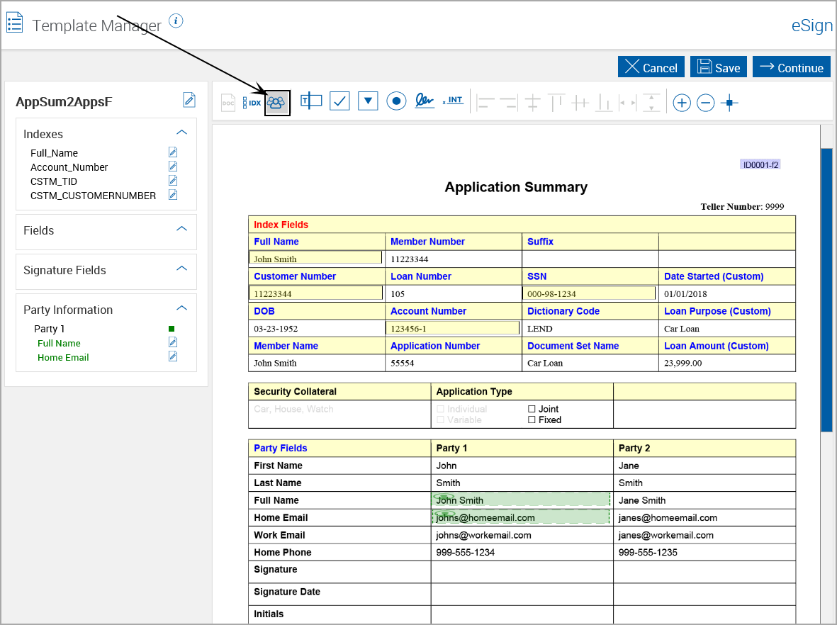
Task: Click the Template Manager list icon
Action: (x=14, y=23)
